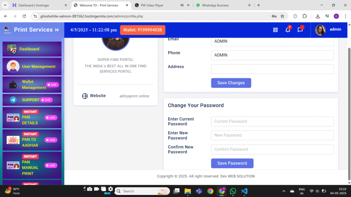The image size is (351, 197).
Task: Open the chat messages icon in header
Action: point(300,30)
